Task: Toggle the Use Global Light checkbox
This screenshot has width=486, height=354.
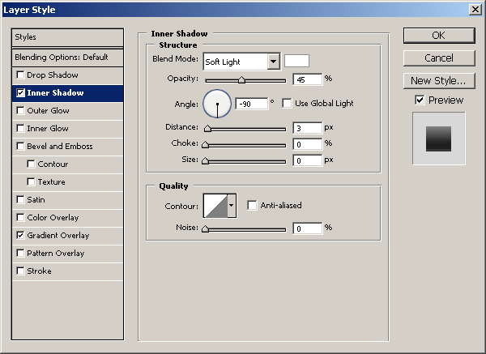Action: [x=287, y=103]
